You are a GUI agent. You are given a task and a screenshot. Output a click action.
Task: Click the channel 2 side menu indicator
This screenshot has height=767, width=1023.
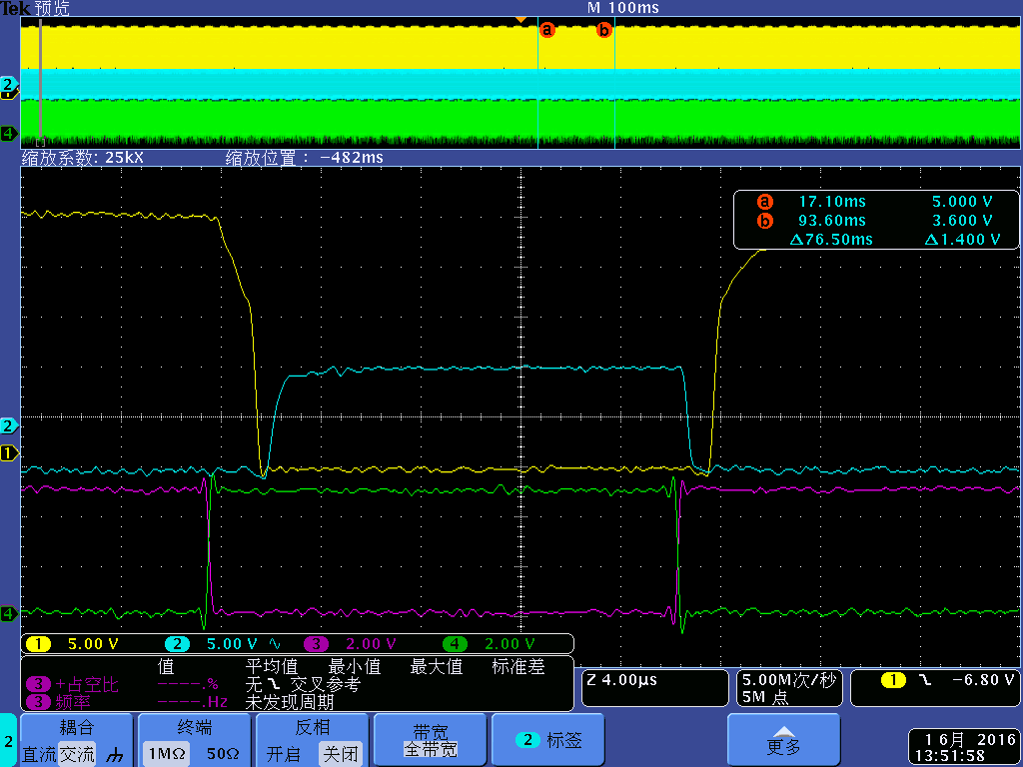pyautogui.click(x=8, y=741)
